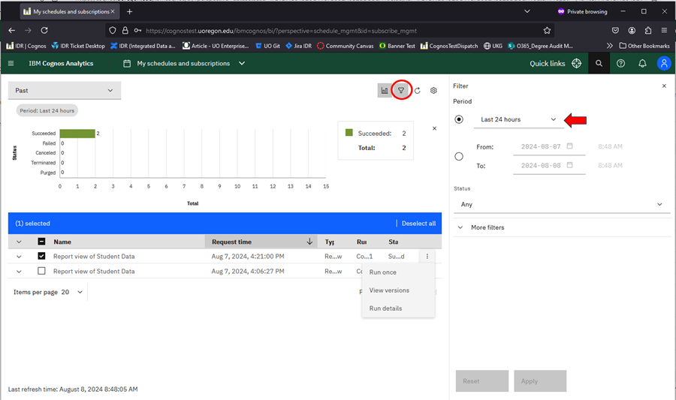Open a new browser tab with plus
The image size is (676, 400).
tap(129, 11)
